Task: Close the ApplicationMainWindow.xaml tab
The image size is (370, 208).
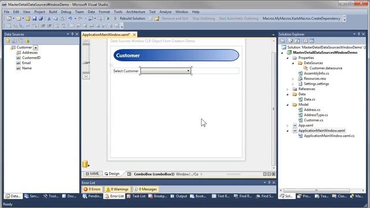Action: coord(134,35)
